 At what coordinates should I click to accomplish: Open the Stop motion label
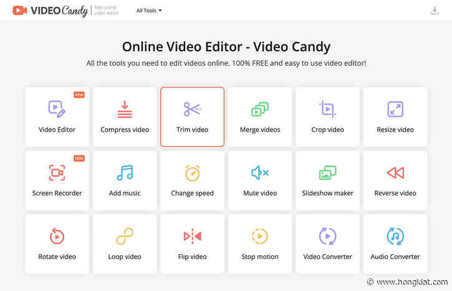[x=260, y=257]
